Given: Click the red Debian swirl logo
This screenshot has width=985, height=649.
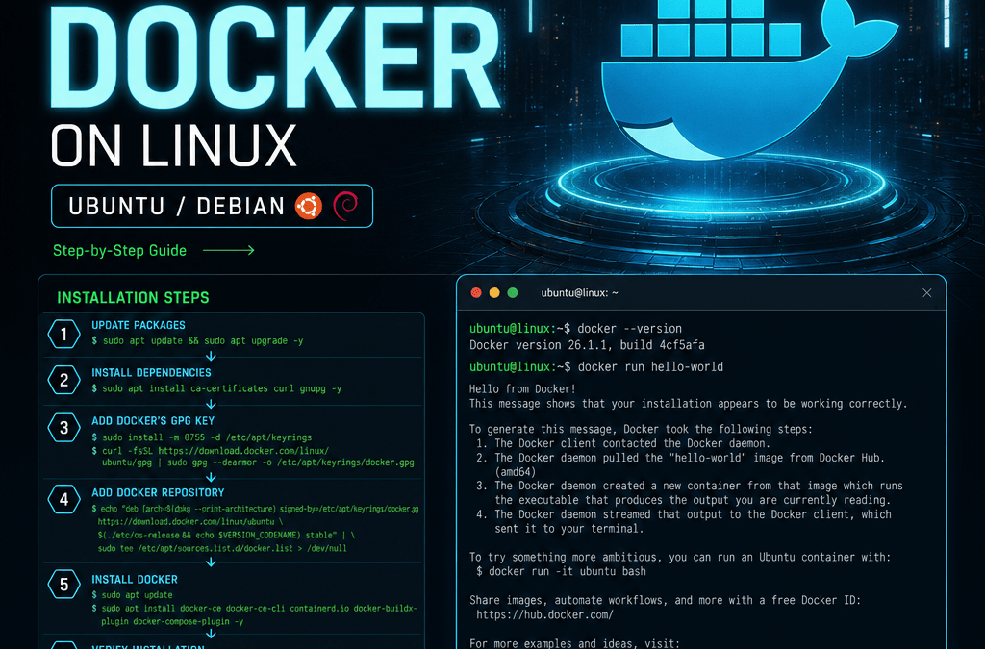Looking at the screenshot, I should 345,206.
